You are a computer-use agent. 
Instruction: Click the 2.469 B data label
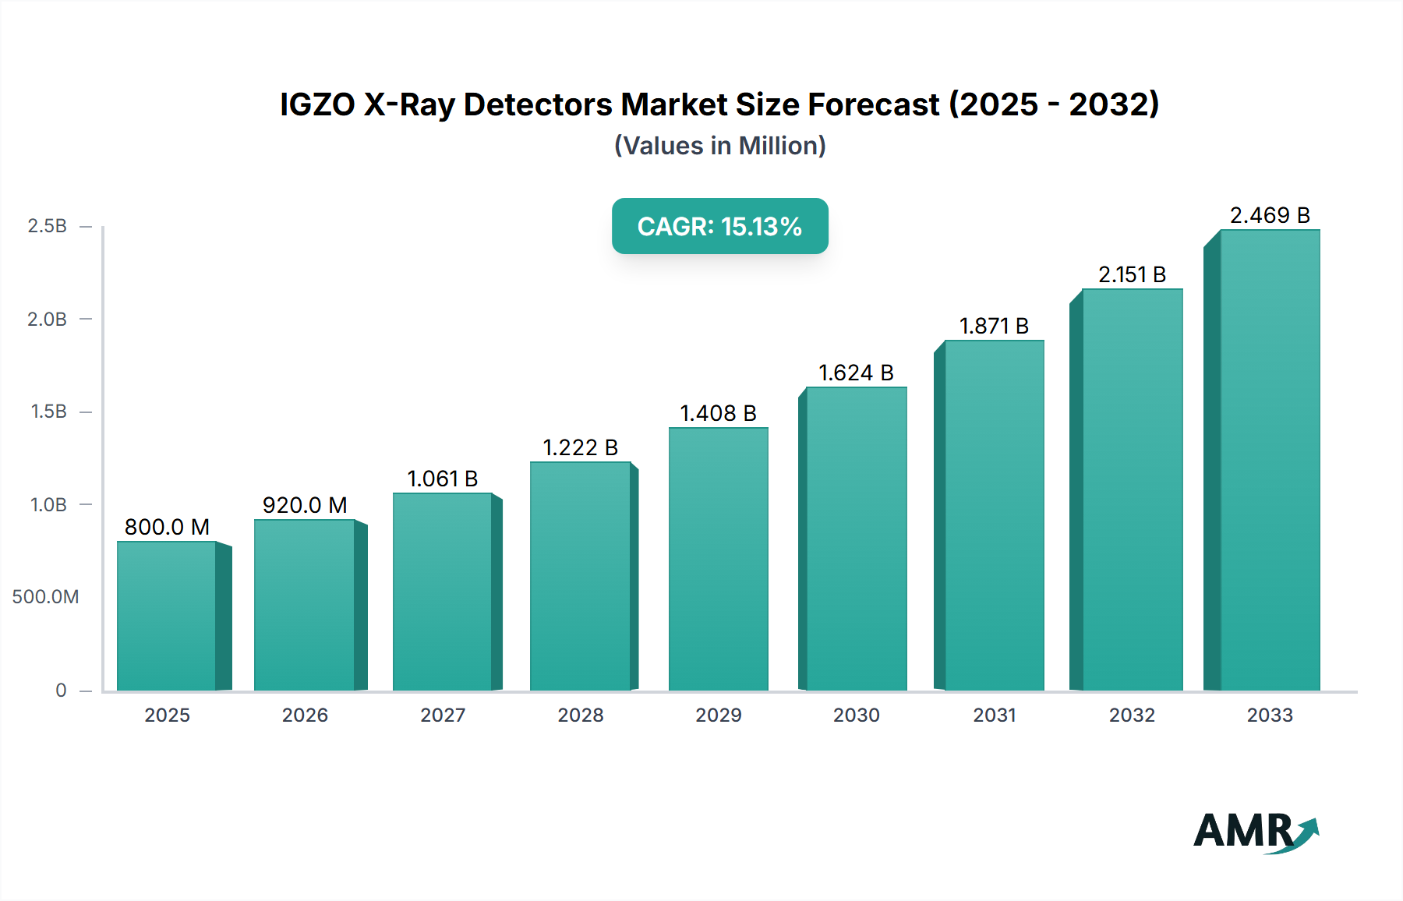(x=1270, y=215)
